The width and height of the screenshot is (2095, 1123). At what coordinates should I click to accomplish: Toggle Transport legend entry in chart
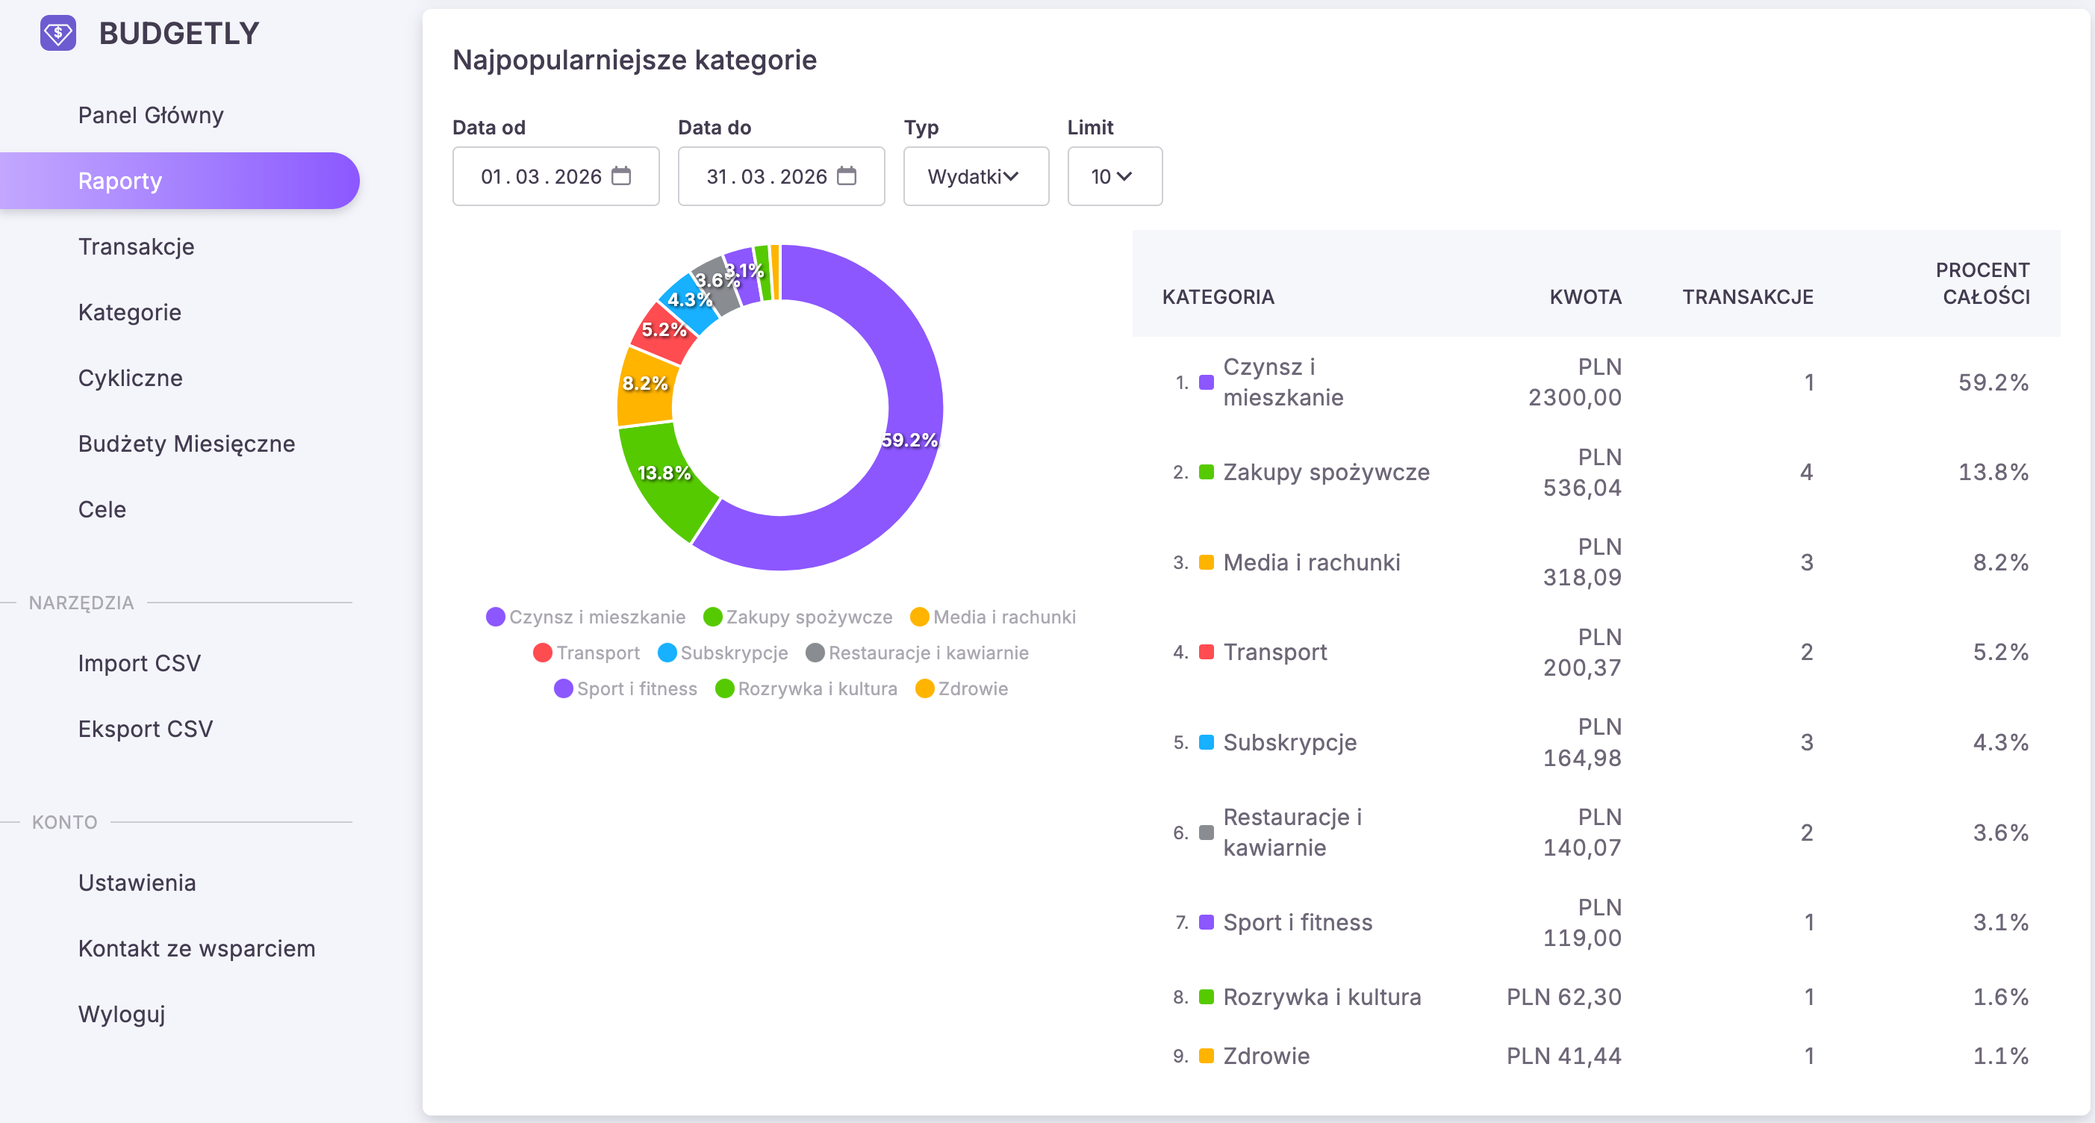(x=586, y=653)
